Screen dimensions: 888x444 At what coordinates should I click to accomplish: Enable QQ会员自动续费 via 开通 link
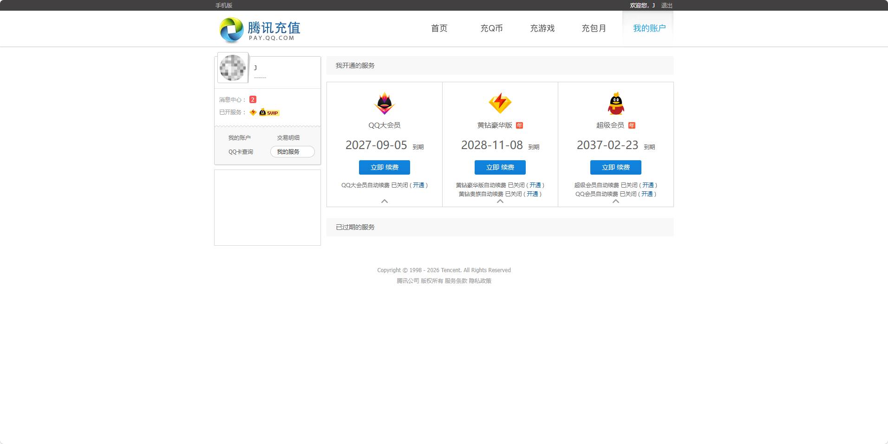point(647,194)
